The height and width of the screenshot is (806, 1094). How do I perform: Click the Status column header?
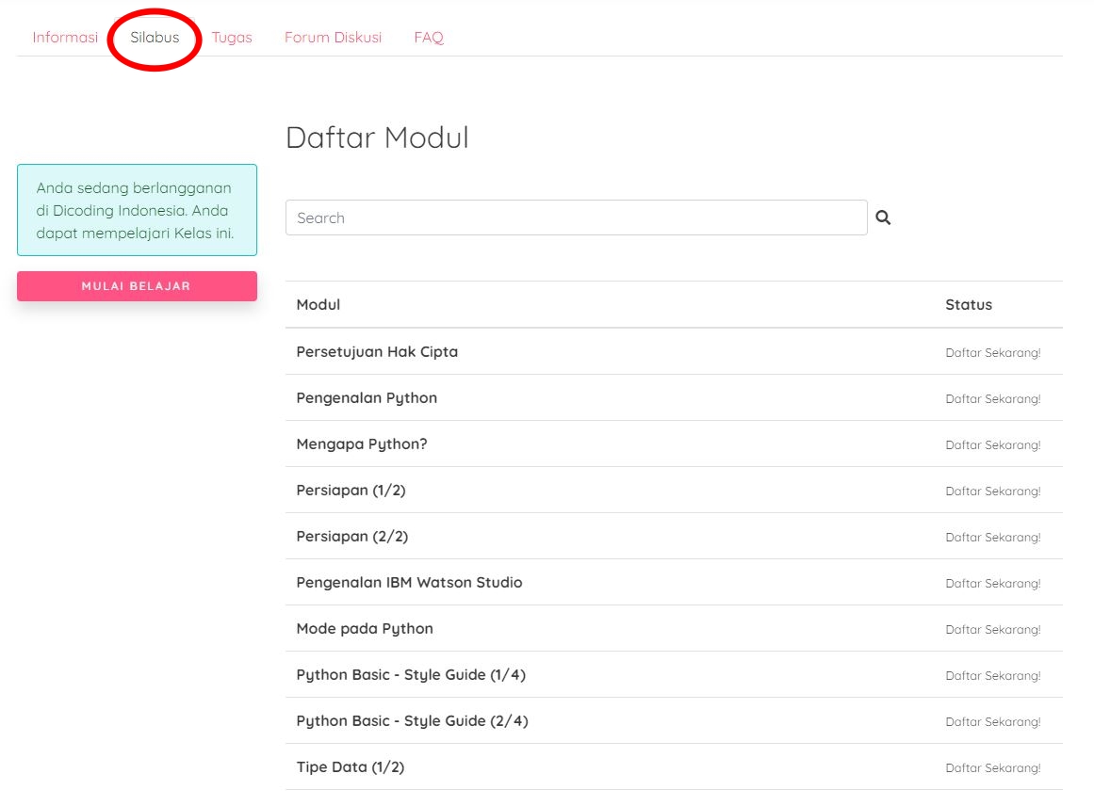click(x=969, y=304)
